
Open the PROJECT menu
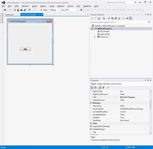(x=25, y=6)
